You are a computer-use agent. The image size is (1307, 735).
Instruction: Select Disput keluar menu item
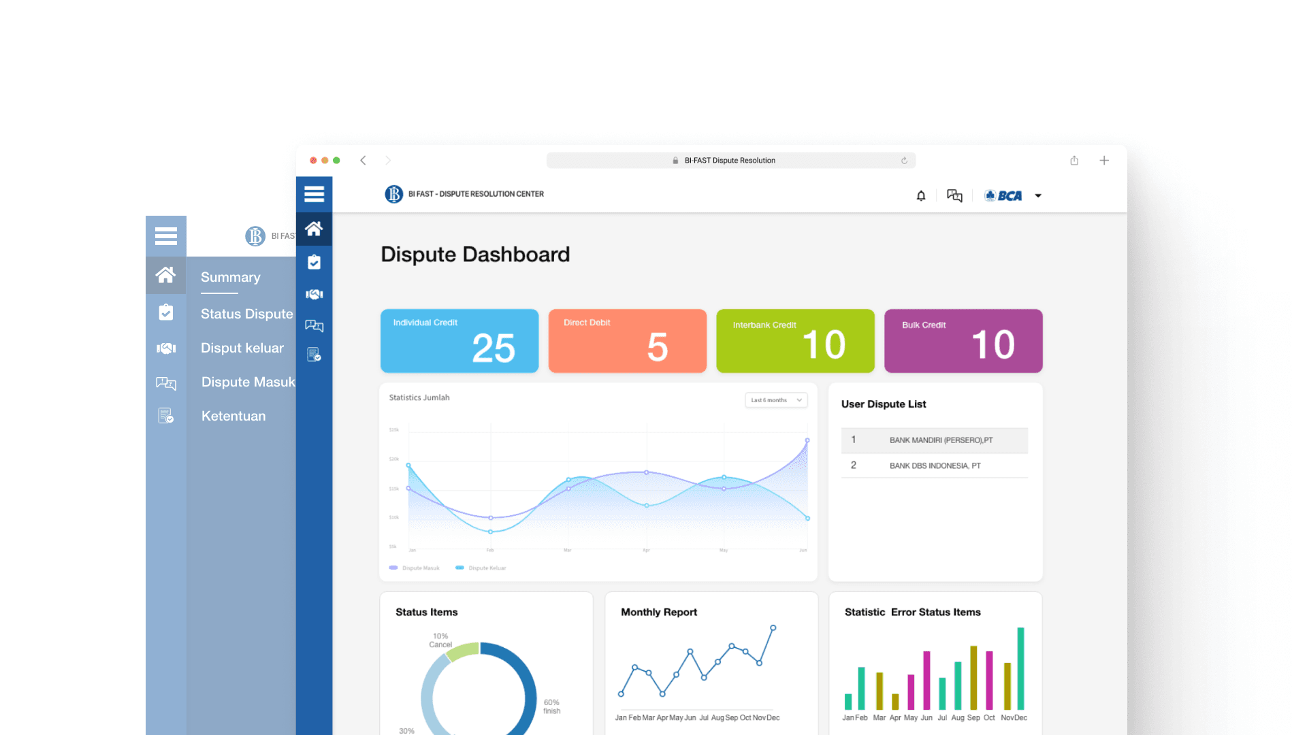click(242, 348)
